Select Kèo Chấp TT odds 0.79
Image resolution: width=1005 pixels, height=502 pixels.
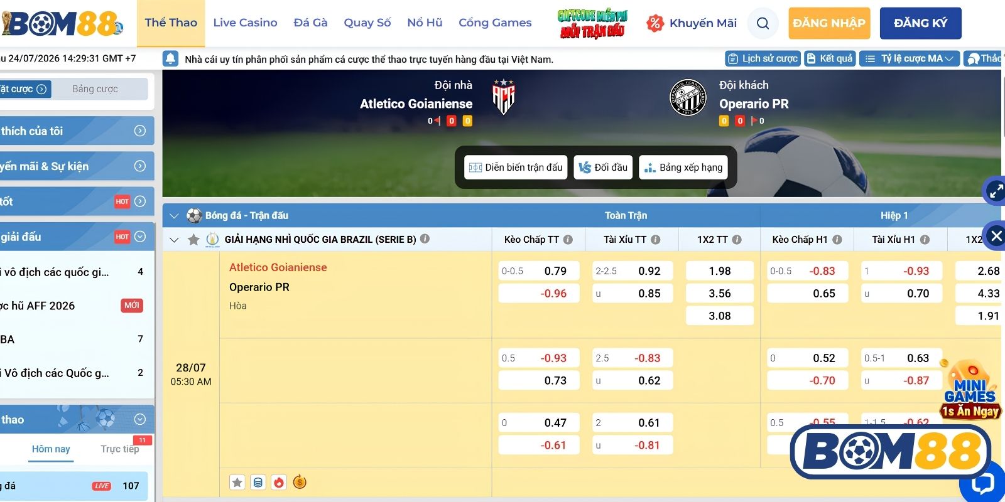(539, 271)
